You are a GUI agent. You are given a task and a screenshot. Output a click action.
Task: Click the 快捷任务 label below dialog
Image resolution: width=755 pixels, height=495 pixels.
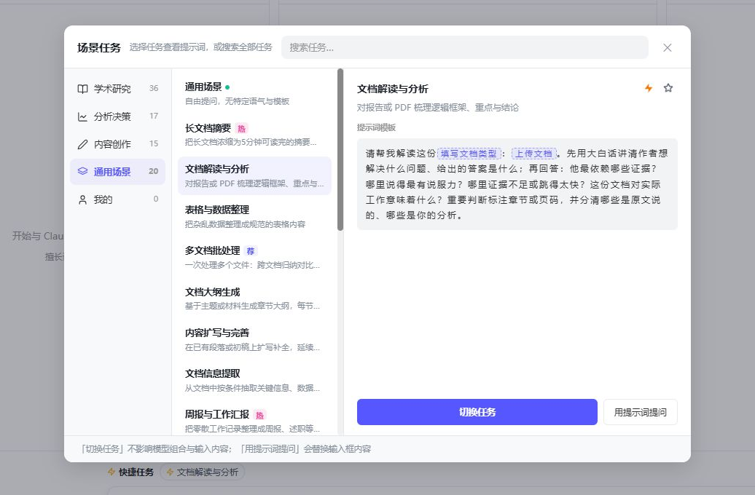(136, 472)
